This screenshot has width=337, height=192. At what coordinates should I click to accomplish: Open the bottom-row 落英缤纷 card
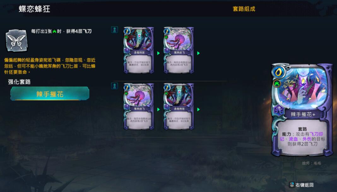(139, 107)
